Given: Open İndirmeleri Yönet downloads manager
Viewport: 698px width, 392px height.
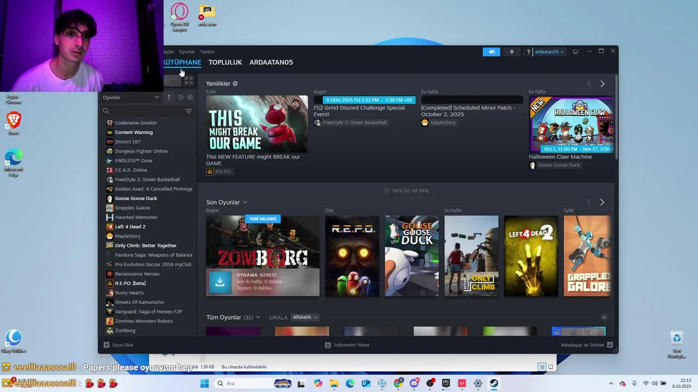Looking at the screenshot, I should point(347,345).
